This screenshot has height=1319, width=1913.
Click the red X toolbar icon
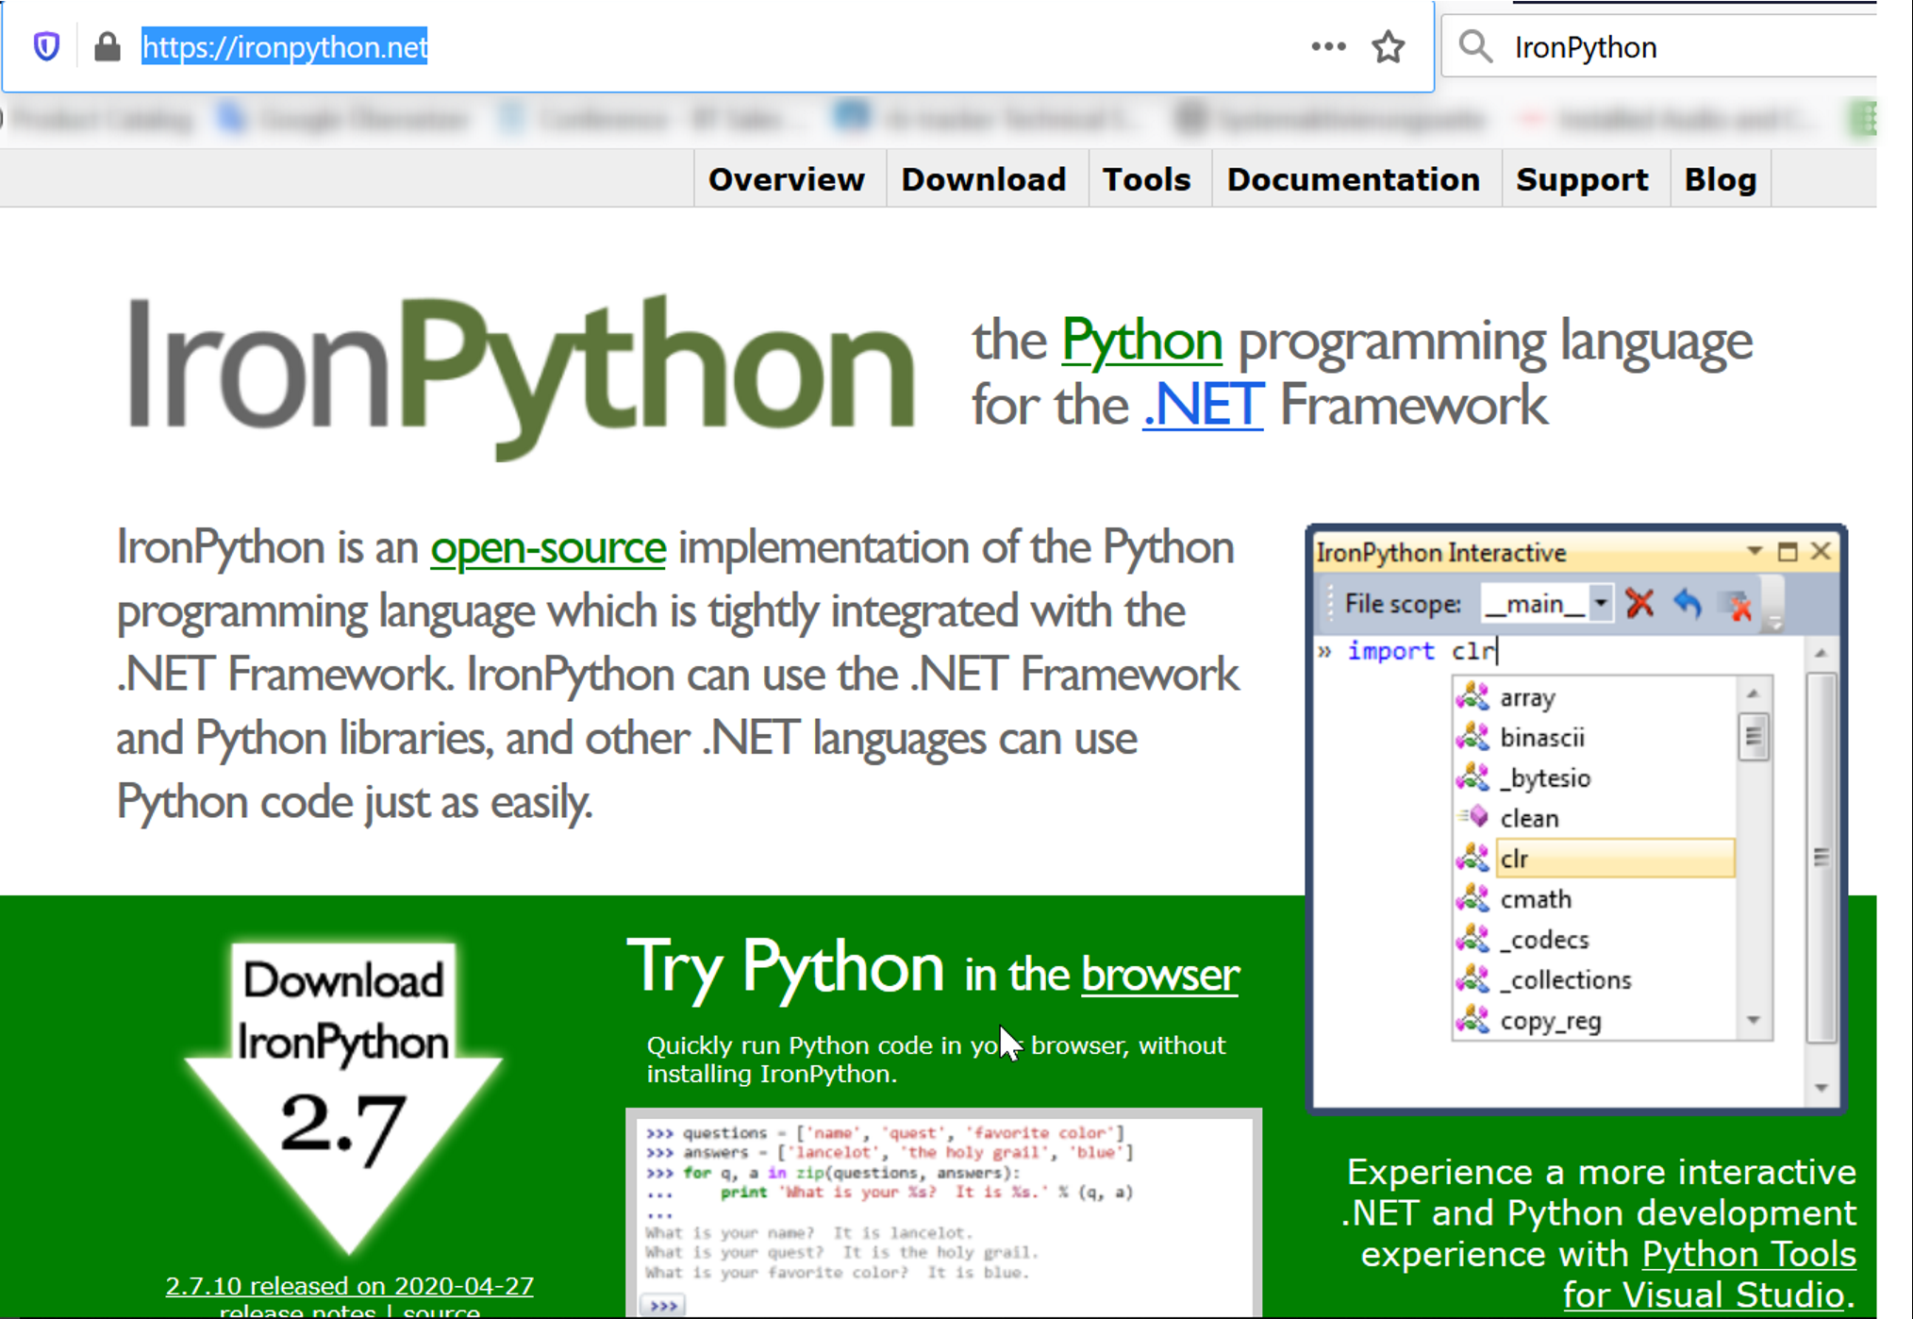pos(1639,604)
